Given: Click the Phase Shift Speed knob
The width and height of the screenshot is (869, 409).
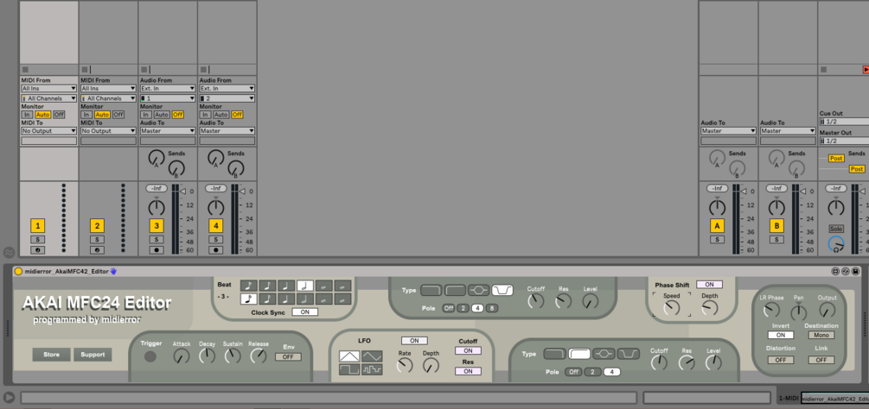Looking at the screenshot, I should tap(672, 308).
